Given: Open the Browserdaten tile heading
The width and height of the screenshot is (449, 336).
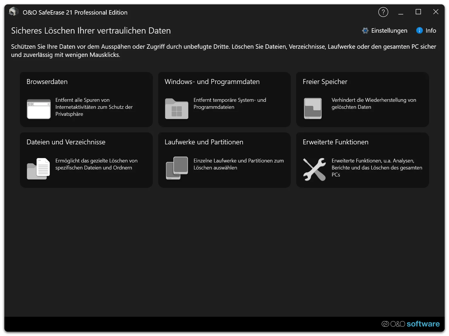Looking at the screenshot, I should point(47,82).
